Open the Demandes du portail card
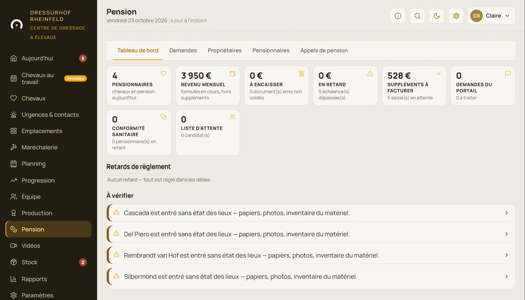 click(x=483, y=86)
